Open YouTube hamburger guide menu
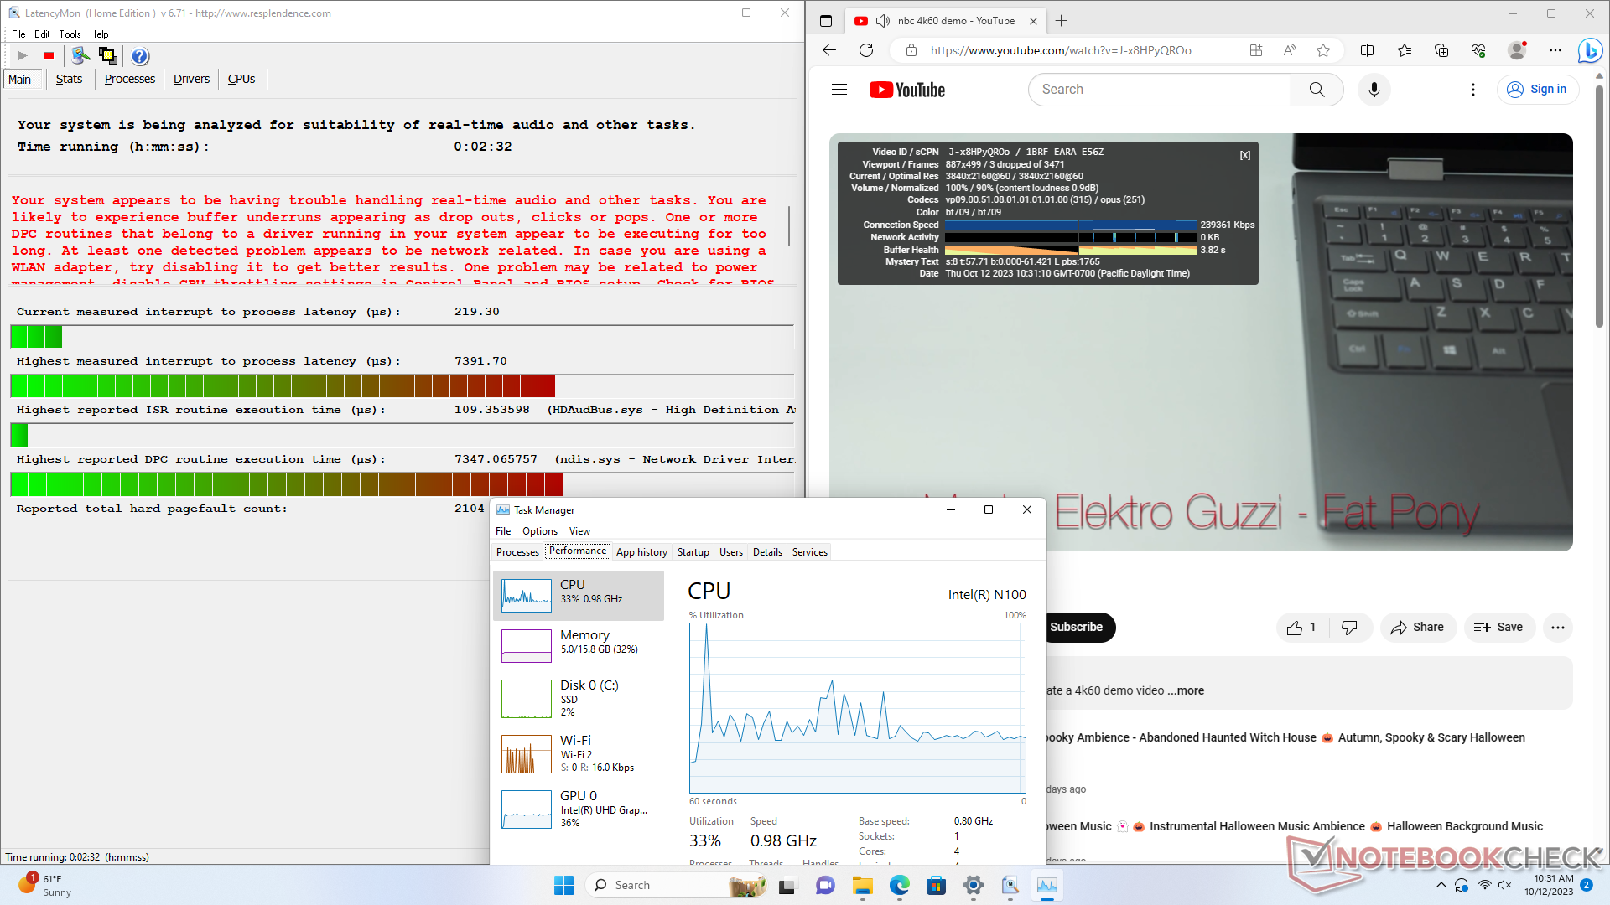1610x905 pixels. 839,90
